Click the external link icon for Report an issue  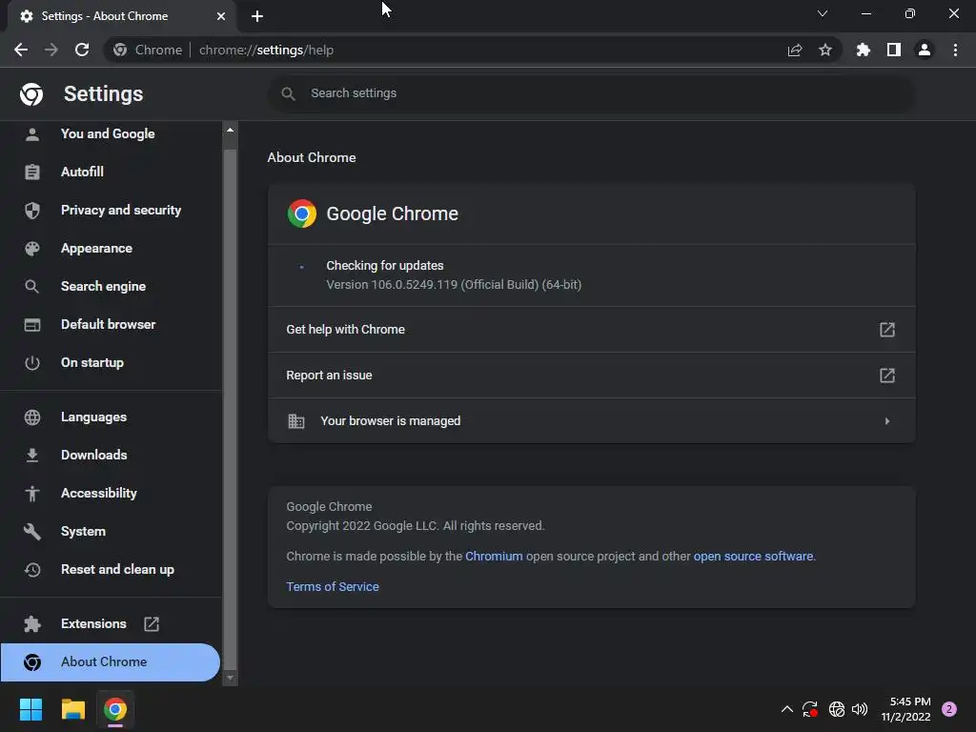[887, 376]
